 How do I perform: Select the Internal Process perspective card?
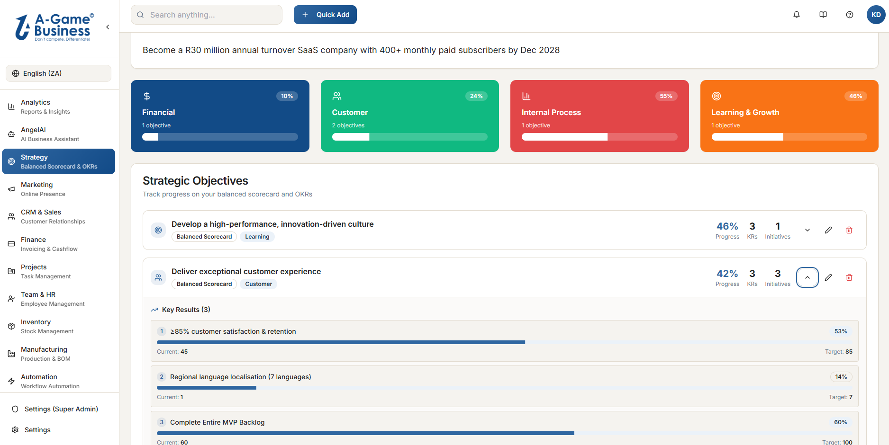599,116
